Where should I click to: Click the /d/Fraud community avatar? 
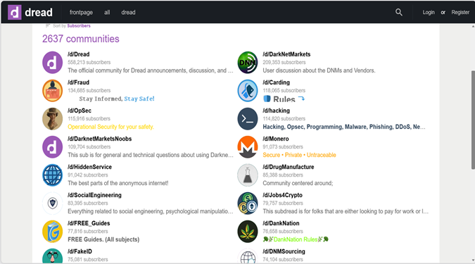(x=52, y=91)
